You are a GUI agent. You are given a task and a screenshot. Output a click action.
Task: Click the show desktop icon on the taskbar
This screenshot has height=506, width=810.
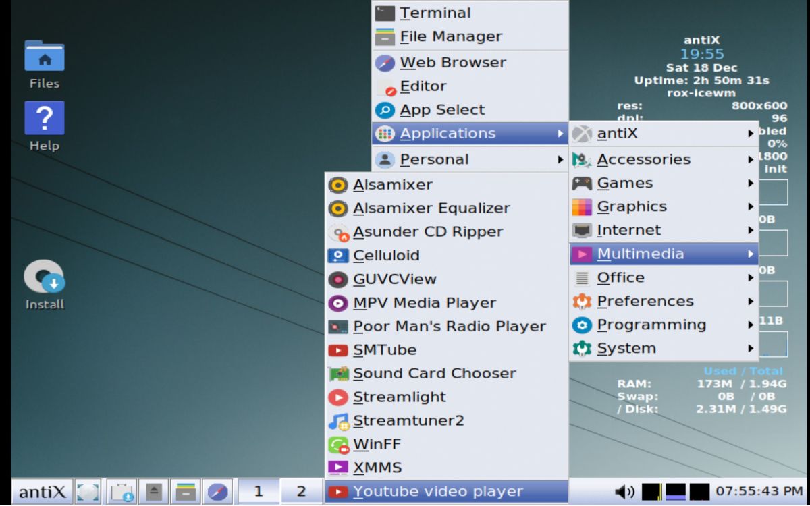(88, 492)
